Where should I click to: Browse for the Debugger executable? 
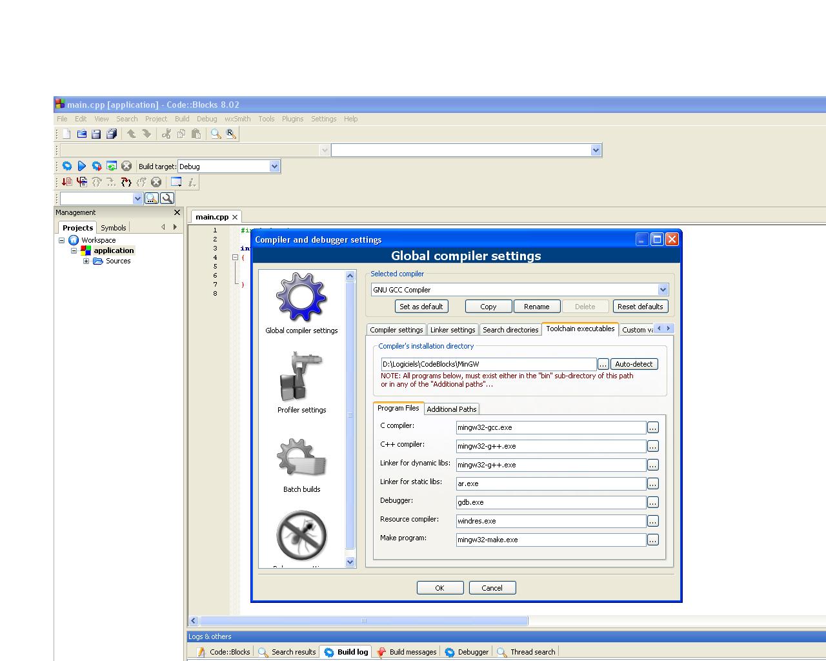pos(653,502)
